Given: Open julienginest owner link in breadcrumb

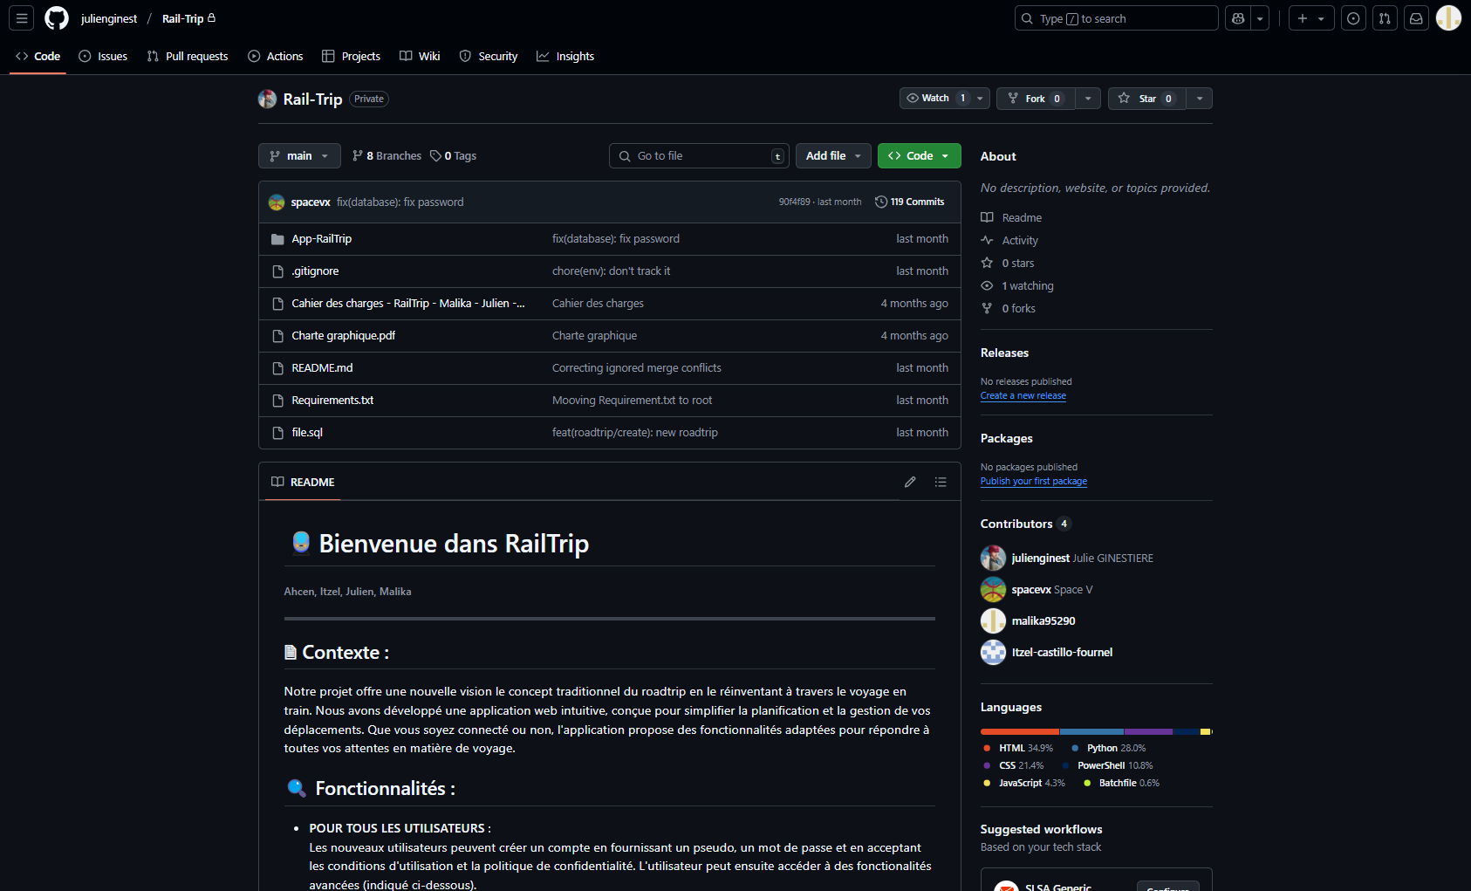Looking at the screenshot, I should click(109, 18).
